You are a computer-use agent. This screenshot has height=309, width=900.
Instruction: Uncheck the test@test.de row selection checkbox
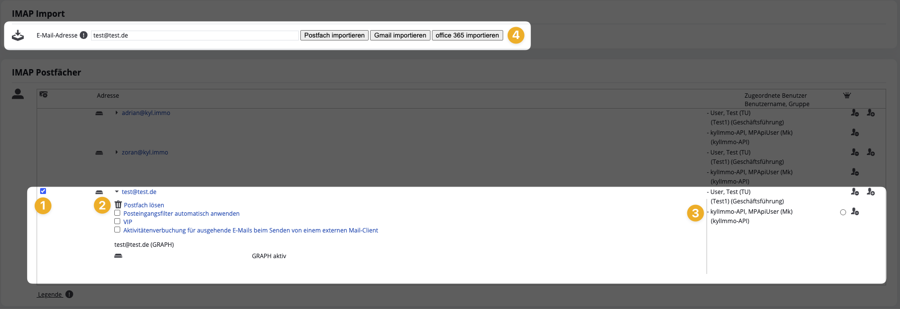pos(43,191)
